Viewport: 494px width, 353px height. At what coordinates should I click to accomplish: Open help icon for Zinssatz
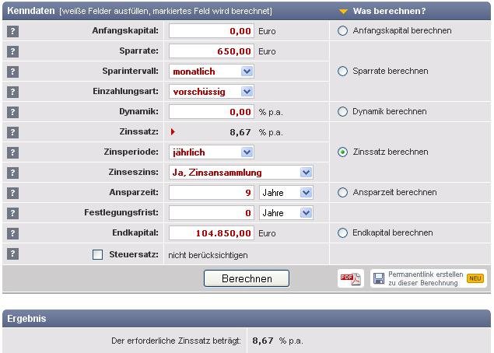click(x=12, y=132)
